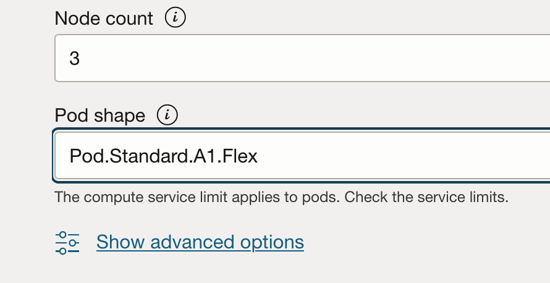Click the Show advanced options link
This screenshot has width=550, height=283.
(200, 242)
